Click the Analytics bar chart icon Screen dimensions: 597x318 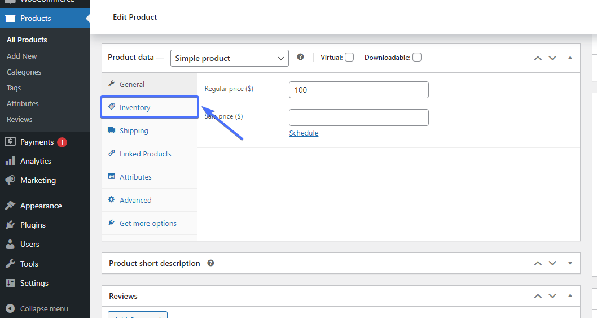10,161
